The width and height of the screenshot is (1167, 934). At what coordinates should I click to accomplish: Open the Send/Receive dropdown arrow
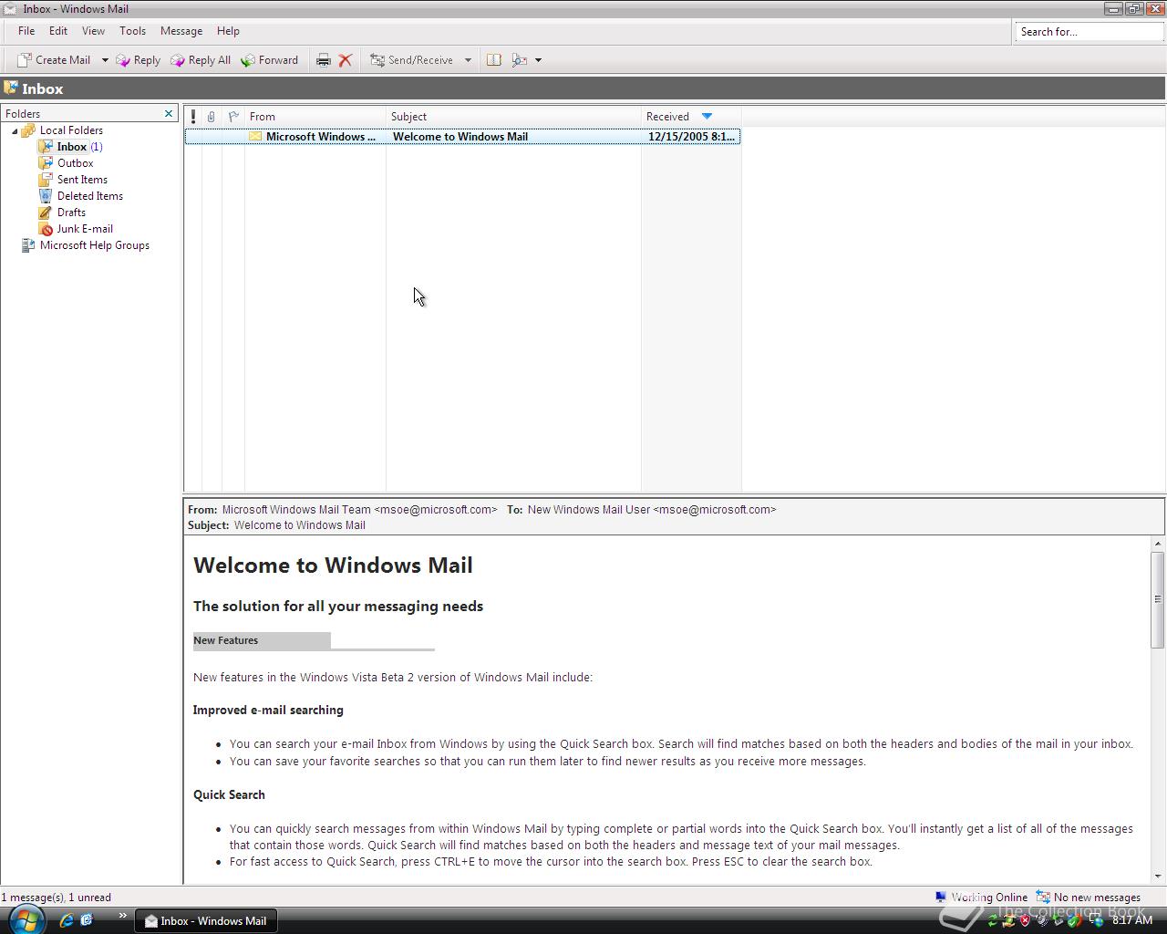(x=468, y=60)
